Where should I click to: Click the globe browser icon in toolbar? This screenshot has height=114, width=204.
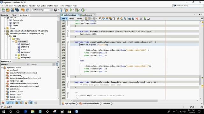[x=55, y=10]
